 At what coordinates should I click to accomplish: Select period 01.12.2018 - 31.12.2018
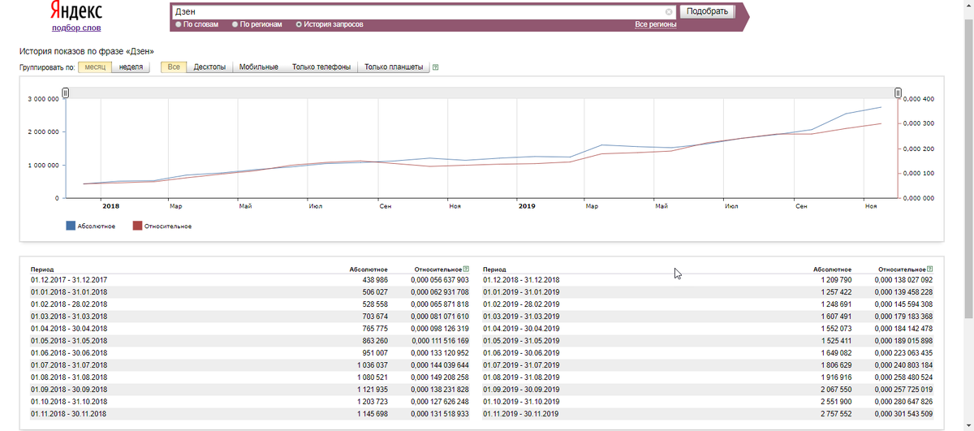521,280
